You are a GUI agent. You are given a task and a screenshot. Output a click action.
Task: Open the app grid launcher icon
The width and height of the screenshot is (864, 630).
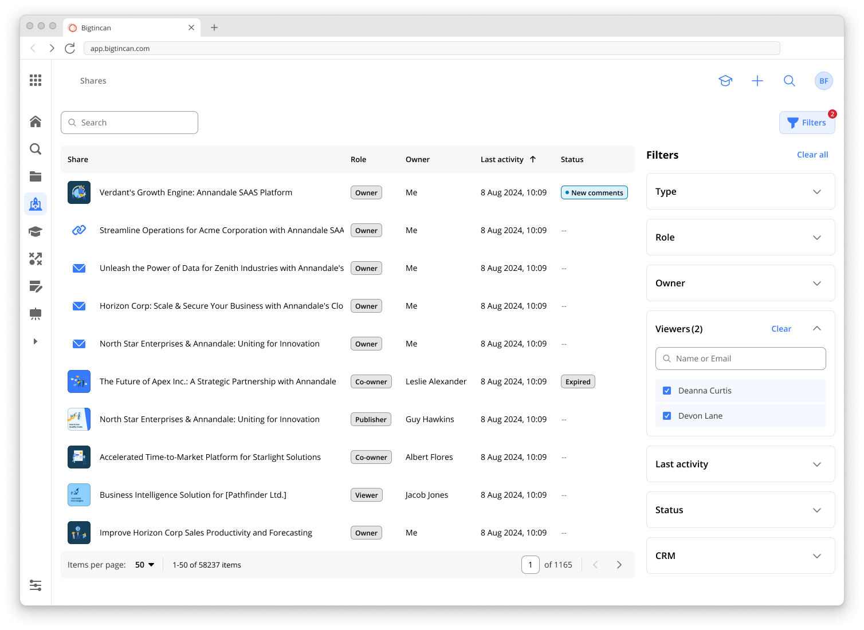pyautogui.click(x=36, y=80)
